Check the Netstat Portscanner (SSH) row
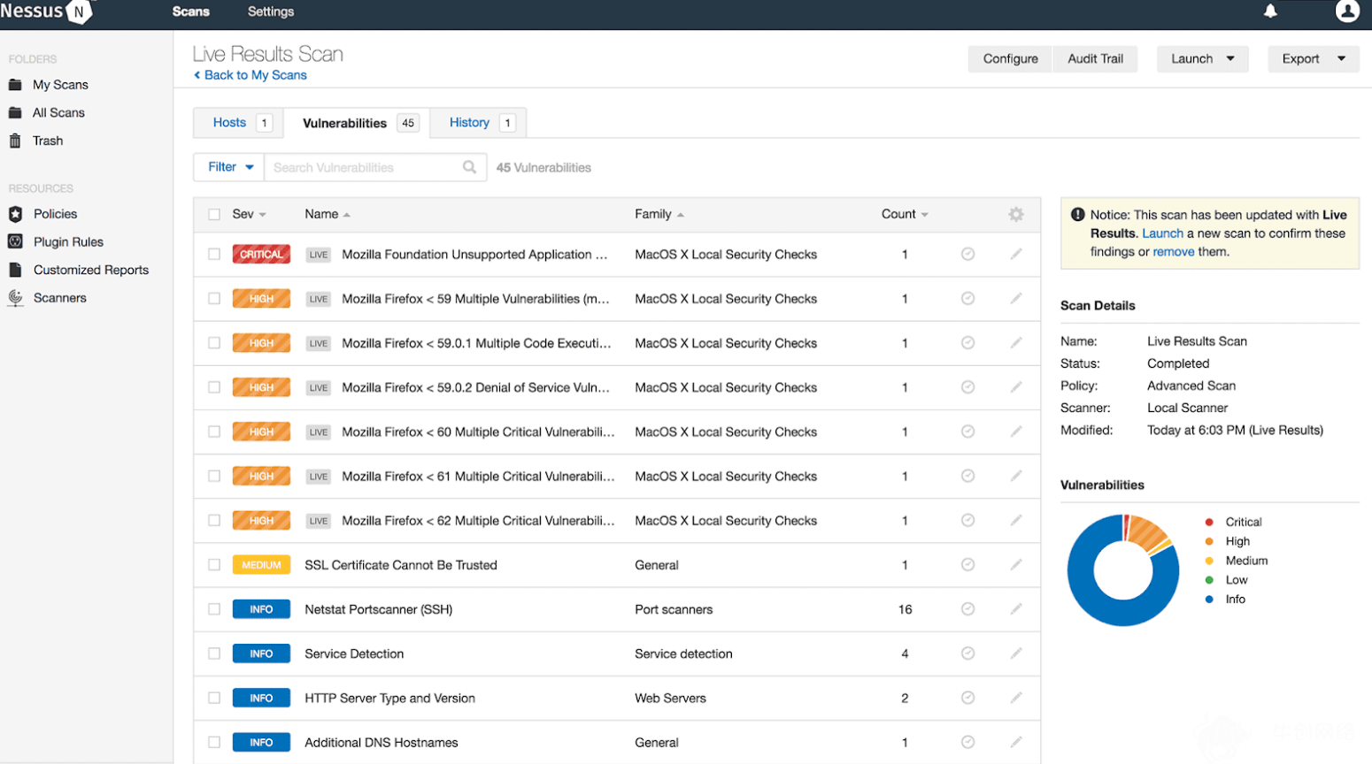 point(214,609)
